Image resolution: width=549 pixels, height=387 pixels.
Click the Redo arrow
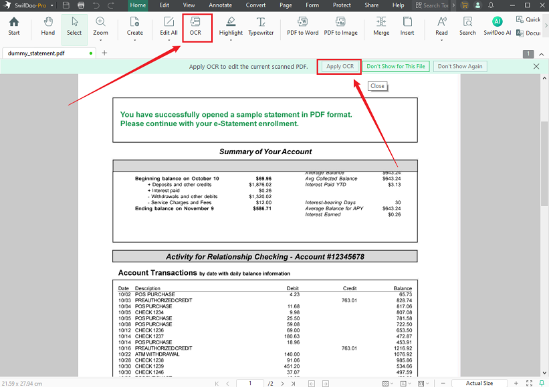point(111,5)
